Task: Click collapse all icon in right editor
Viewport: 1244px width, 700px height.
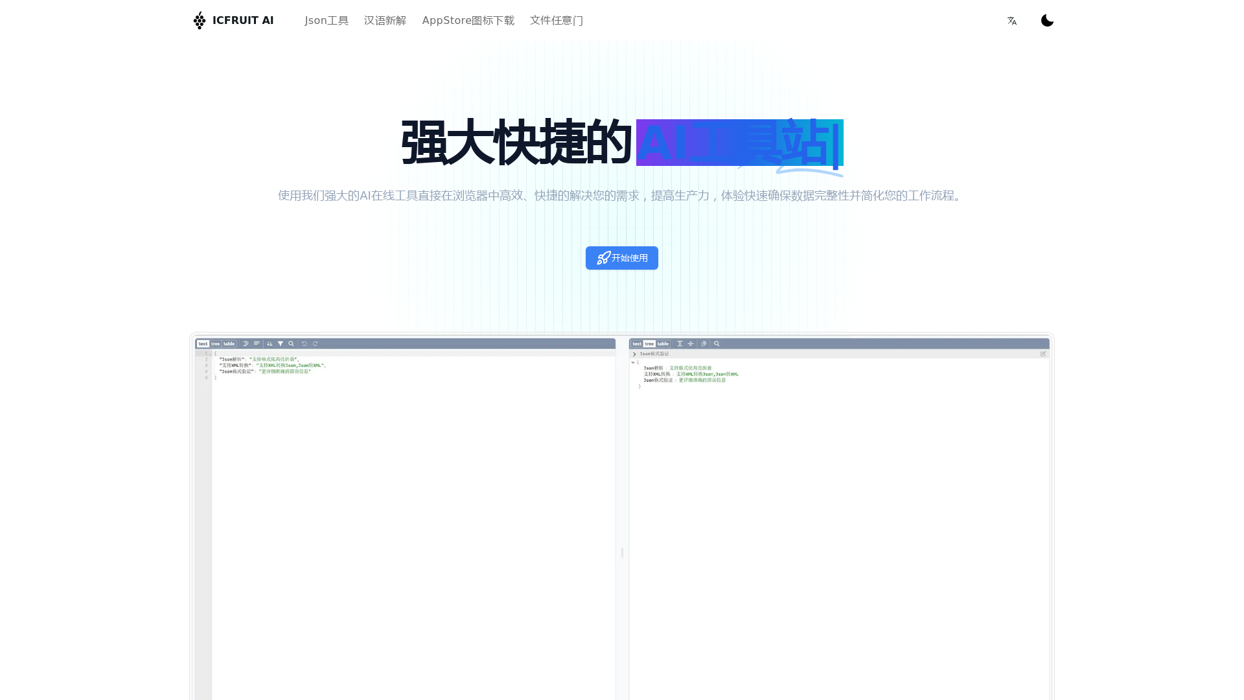Action: coord(691,344)
